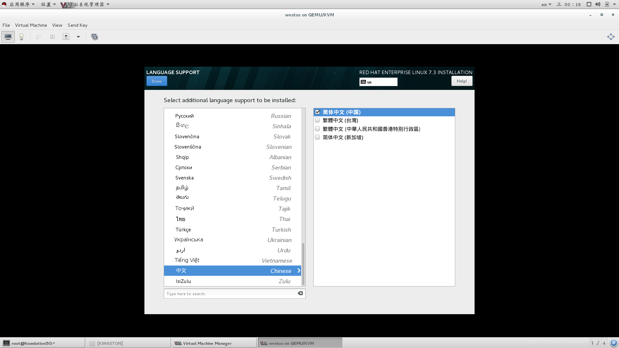Shut down the virtual machine

coord(66,37)
